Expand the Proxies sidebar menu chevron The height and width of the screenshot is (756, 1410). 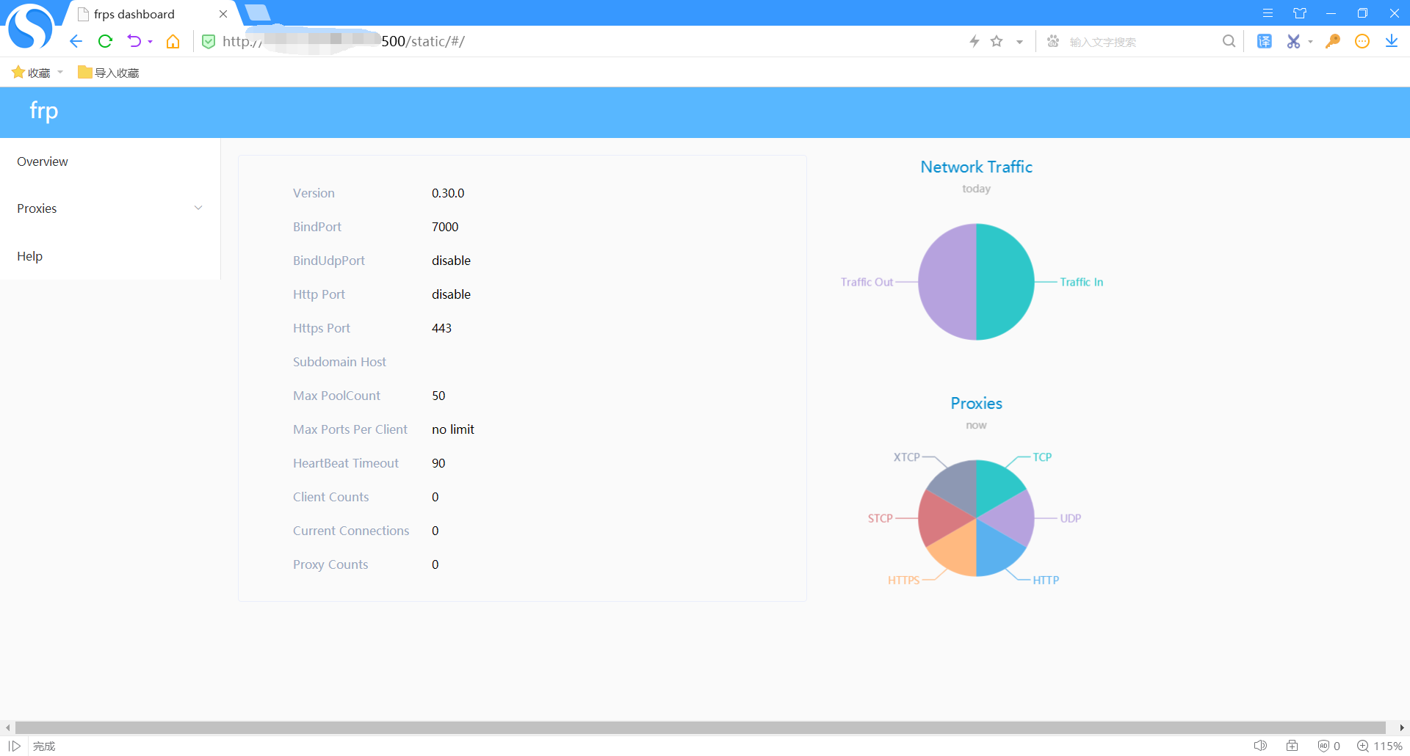[x=198, y=208]
